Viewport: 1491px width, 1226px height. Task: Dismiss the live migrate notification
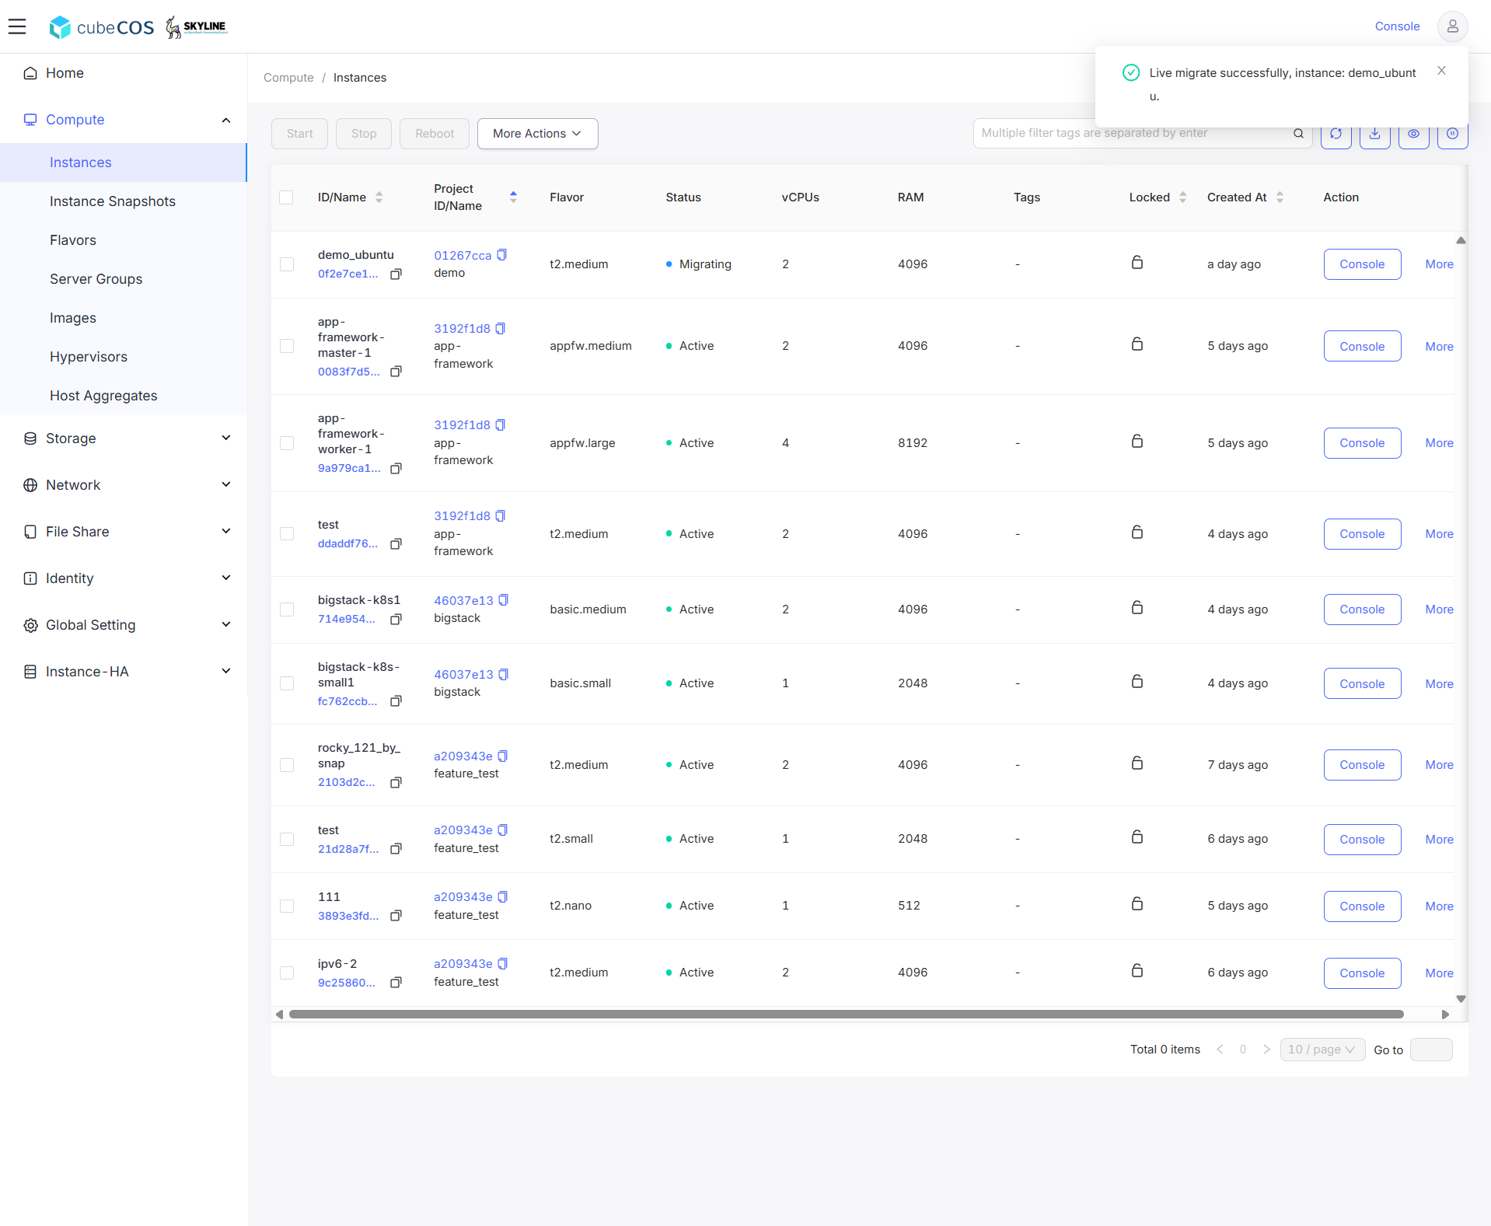tap(1441, 71)
